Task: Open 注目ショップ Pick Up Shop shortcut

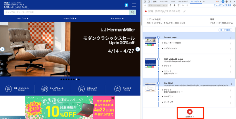Action: coord(88,89)
